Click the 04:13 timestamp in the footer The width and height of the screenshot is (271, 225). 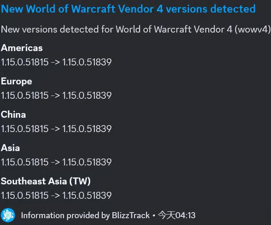(x=185, y=216)
